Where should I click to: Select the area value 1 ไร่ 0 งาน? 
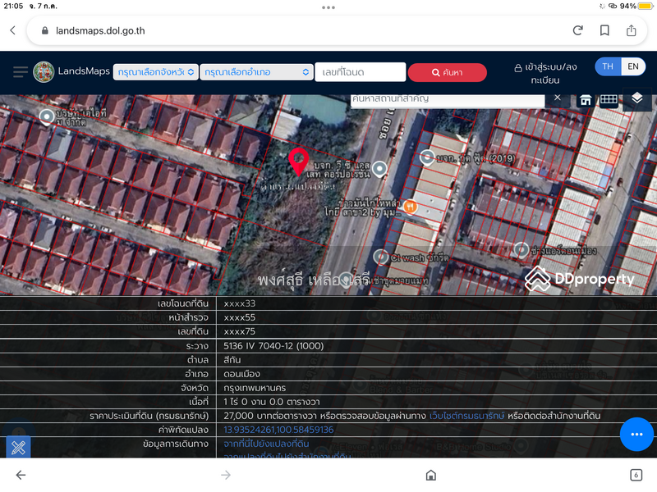(272, 402)
